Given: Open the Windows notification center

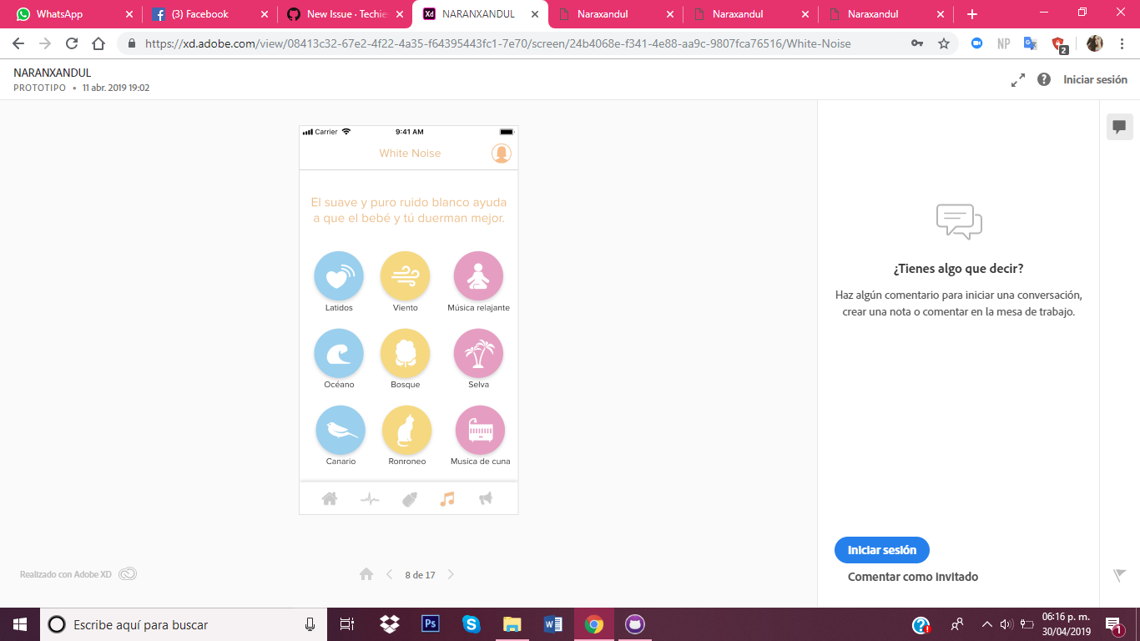Looking at the screenshot, I should tap(1113, 624).
